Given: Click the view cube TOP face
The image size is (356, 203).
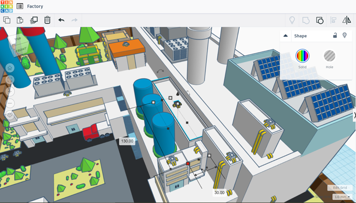Looking at the screenshot, I should pos(18,39).
